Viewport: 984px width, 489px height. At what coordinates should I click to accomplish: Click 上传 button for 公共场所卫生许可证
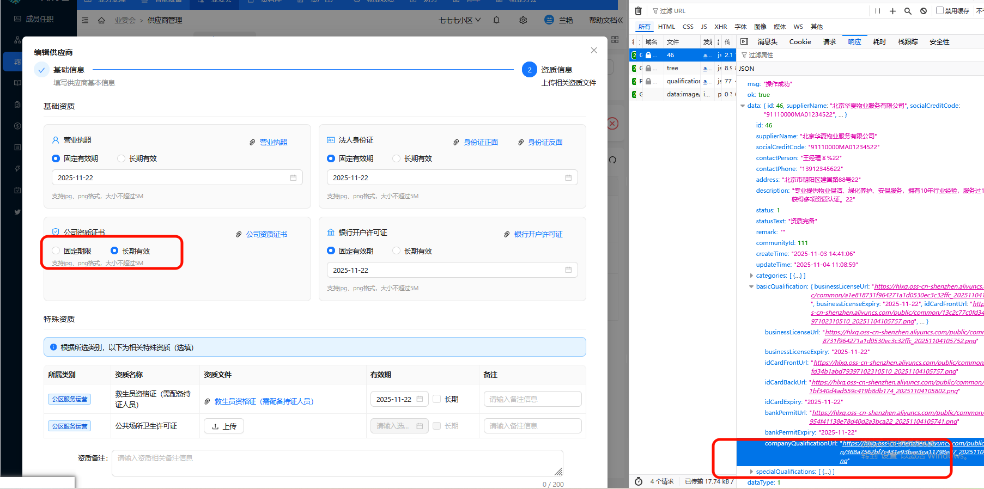[x=224, y=426]
